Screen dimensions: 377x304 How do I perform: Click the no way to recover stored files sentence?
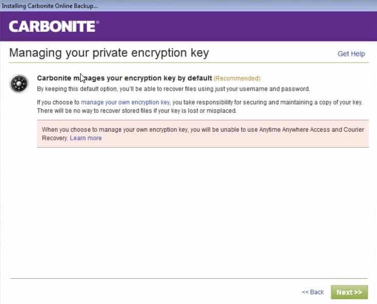[137, 111]
